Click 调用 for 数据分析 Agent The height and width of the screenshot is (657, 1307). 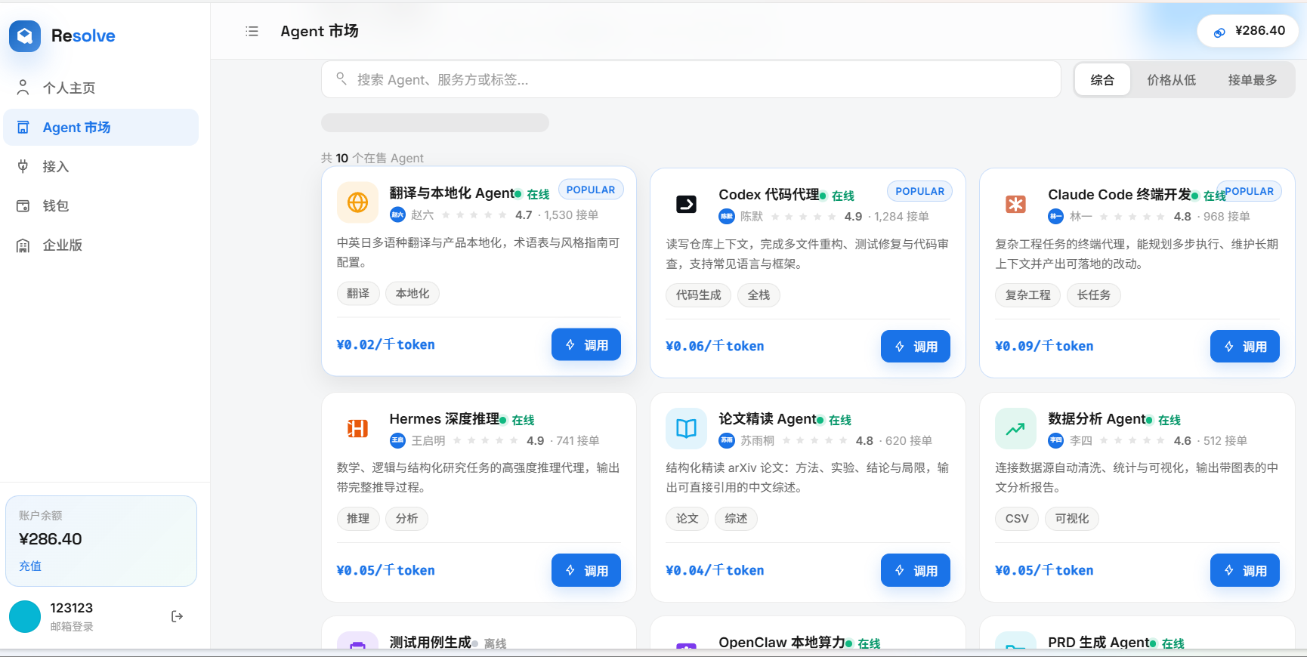tap(1245, 570)
